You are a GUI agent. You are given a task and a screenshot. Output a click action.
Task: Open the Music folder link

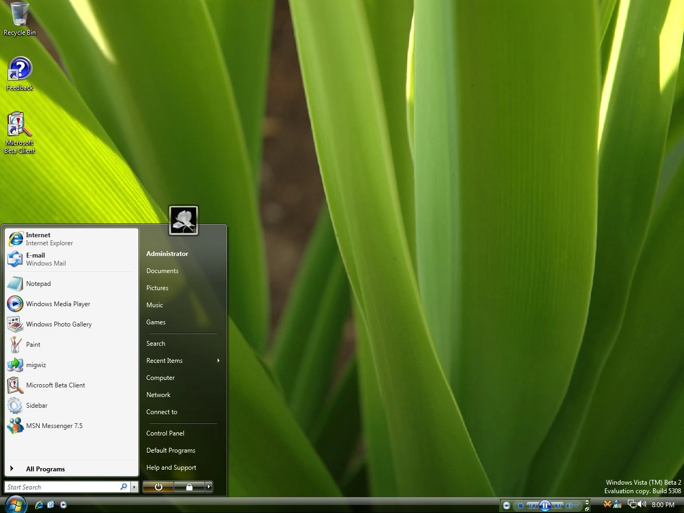click(x=183, y=305)
